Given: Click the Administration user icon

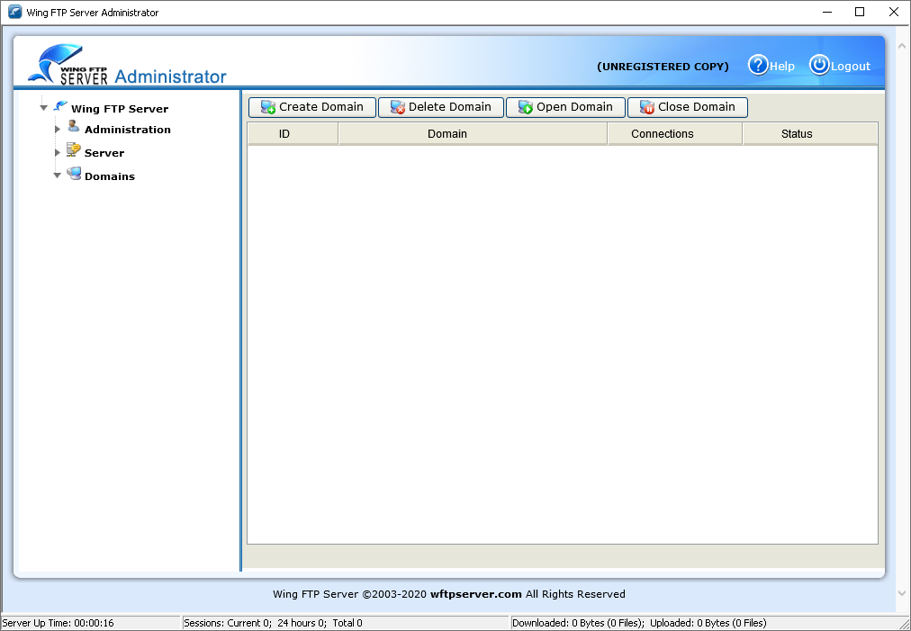Looking at the screenshot, I should [73, 126].
